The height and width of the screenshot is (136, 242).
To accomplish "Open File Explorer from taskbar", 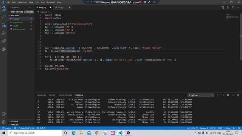I will click(81, 133).
